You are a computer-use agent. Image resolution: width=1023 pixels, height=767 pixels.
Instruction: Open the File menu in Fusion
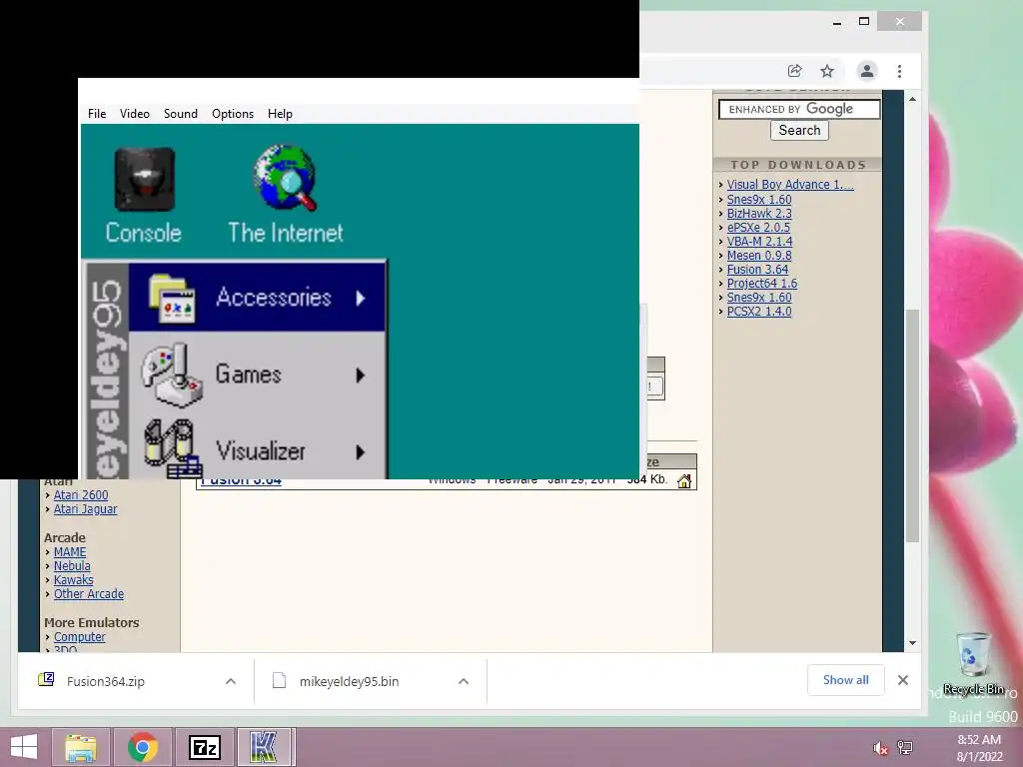(x=97, y=114)
